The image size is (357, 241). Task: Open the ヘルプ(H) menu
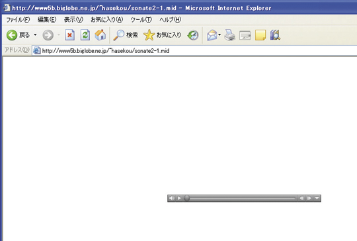pyautogui.click(x=171, y=20)
